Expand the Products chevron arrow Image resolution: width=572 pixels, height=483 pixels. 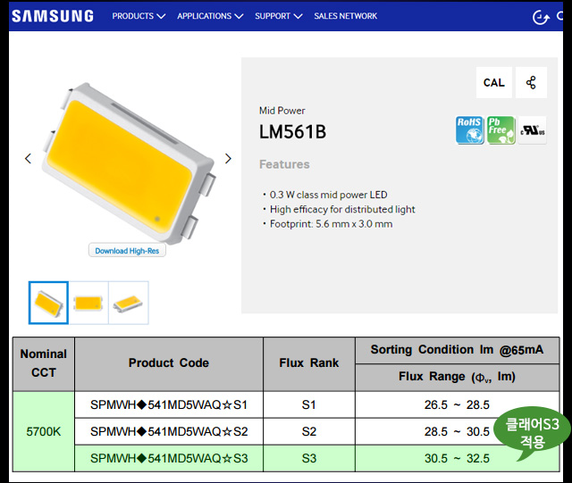[161, 16]
